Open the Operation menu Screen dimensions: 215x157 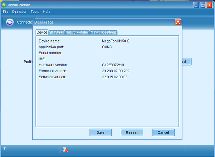click(20, 12)
